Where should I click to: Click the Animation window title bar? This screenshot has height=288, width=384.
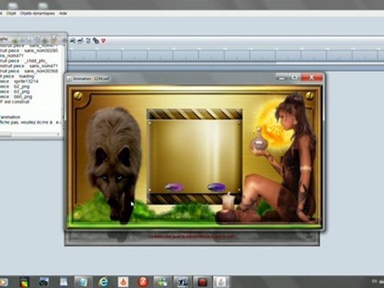coord(170,78)
